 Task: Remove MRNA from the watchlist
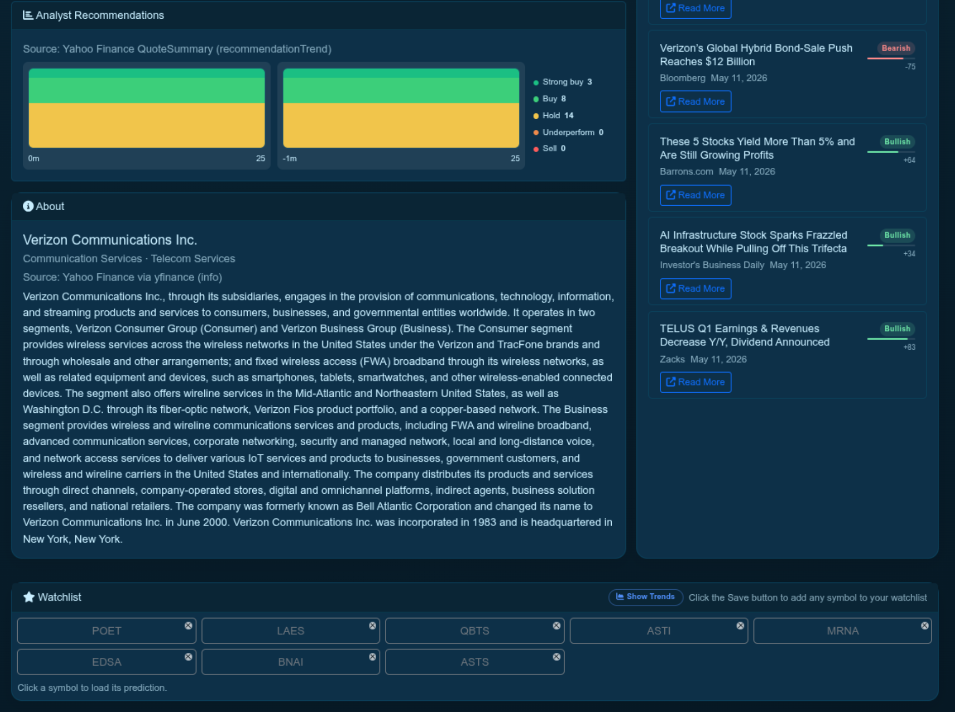tap(925, 626)
